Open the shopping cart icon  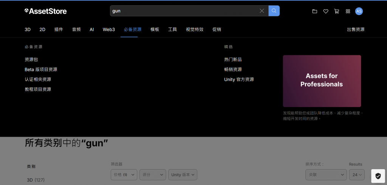[337, 11]
